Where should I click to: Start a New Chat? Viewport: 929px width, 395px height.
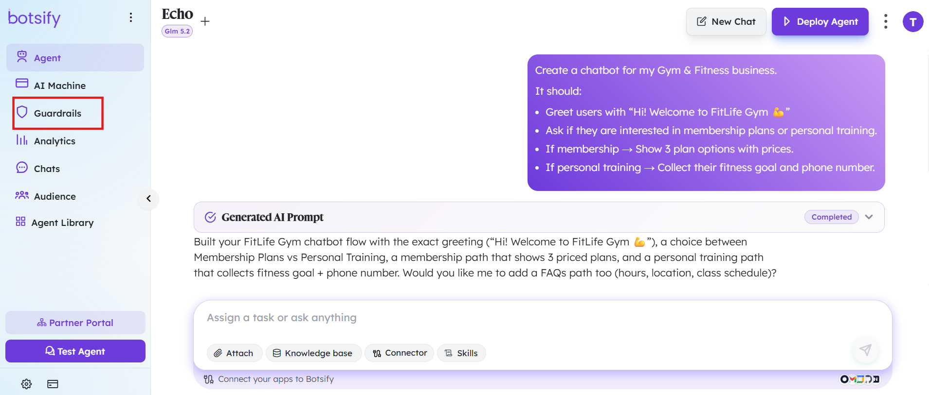click(x=726, y=21)
